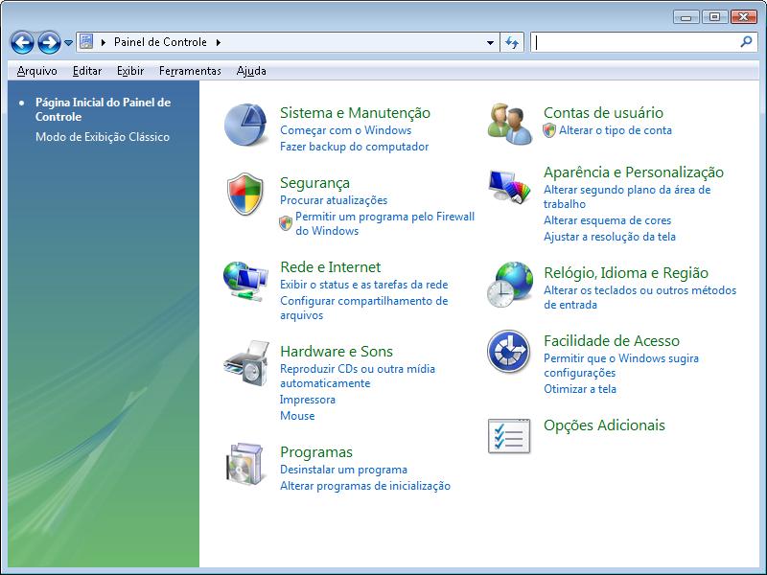
Task: Open the Arquivo menu
Action: click(x=36, y=71)
